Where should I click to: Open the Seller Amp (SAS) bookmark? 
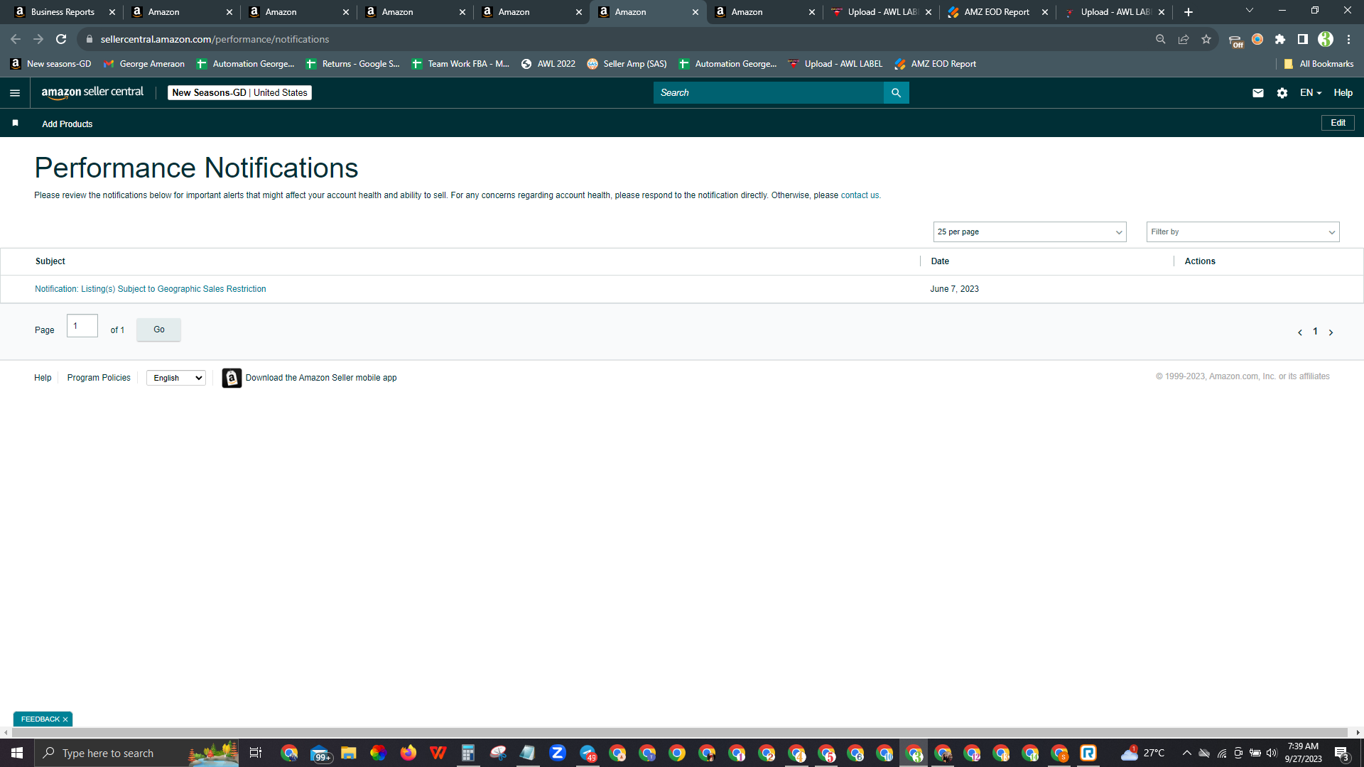[x=627, y=64]
